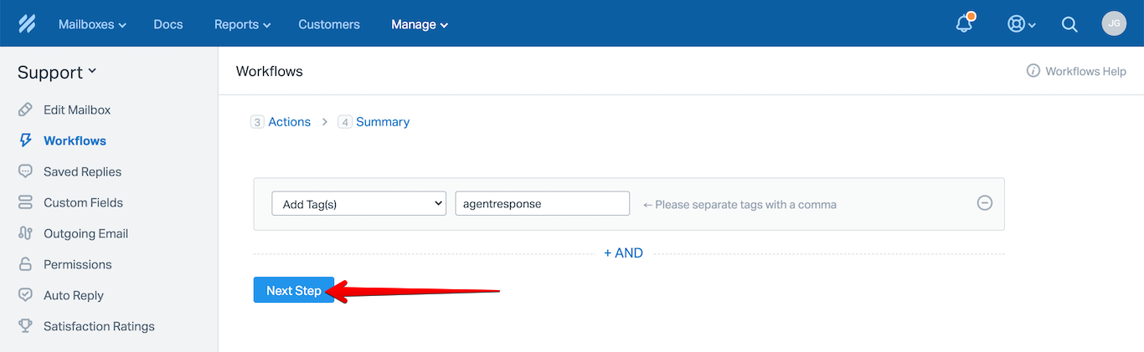Click the Workflows Help info icon
Viewport: 1144px width, 352px height.
[x=1033, y=71]
